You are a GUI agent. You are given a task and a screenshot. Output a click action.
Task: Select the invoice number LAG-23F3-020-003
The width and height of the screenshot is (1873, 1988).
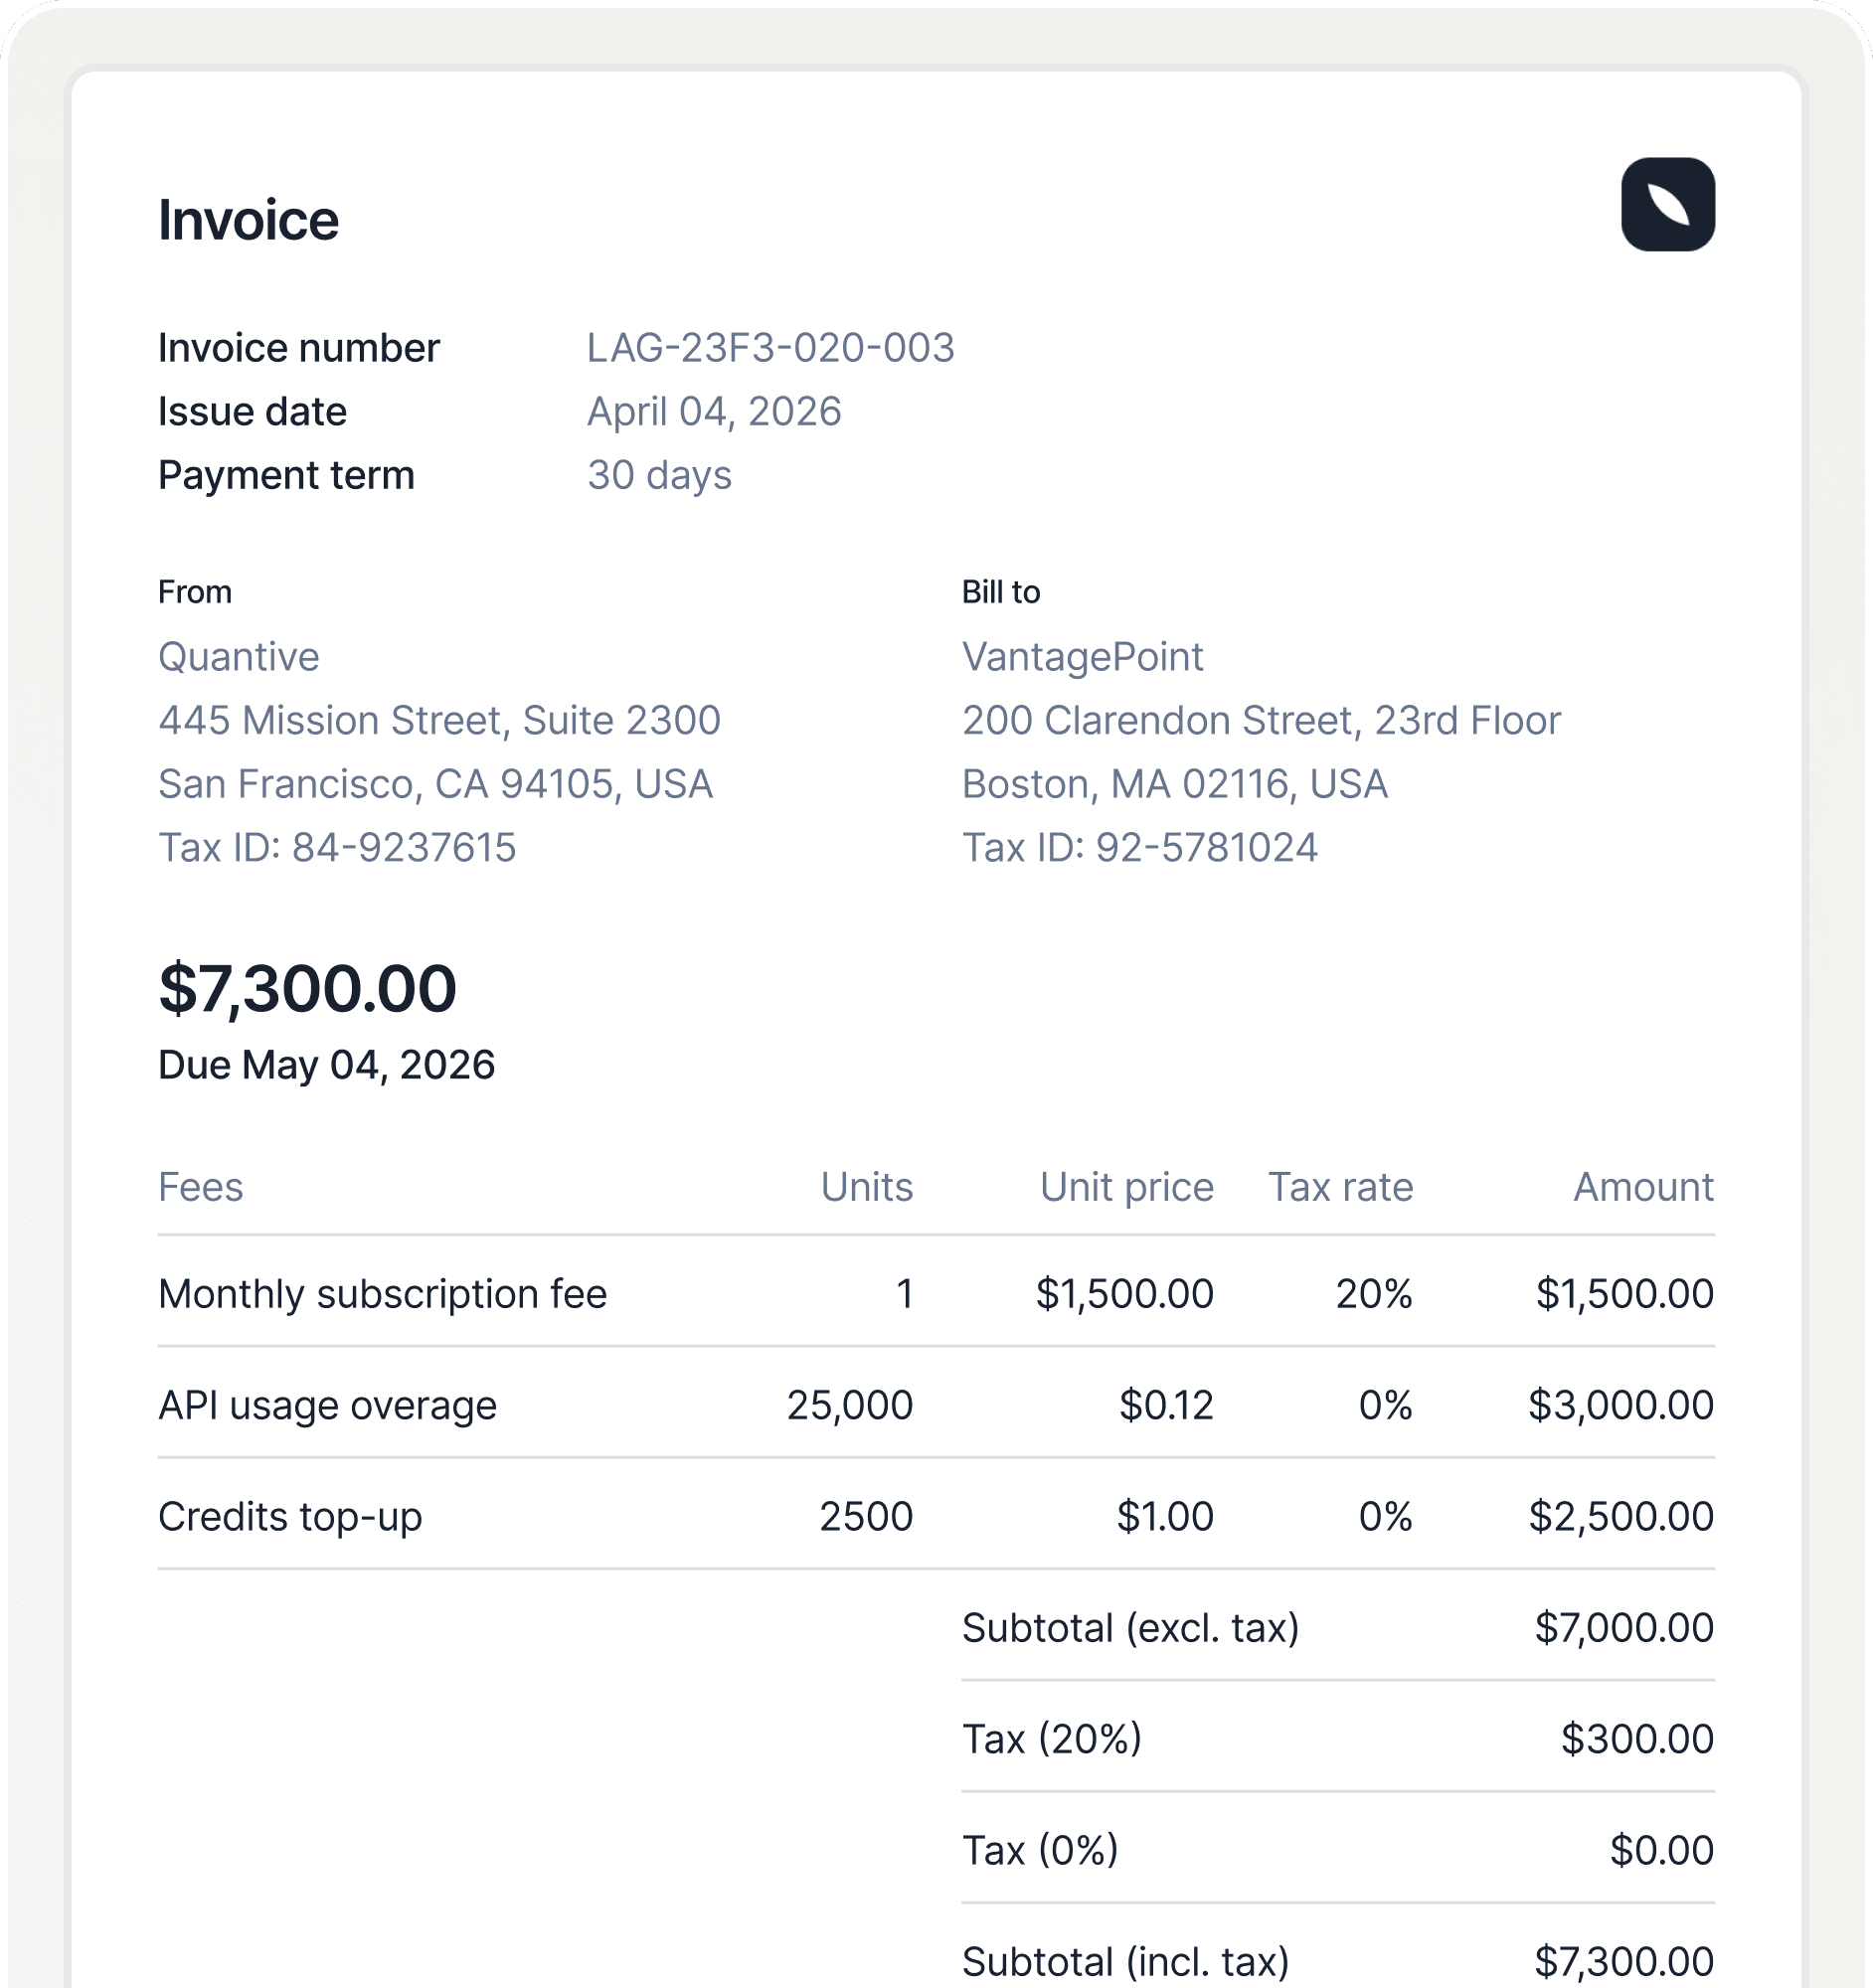[x=770, y=347]
